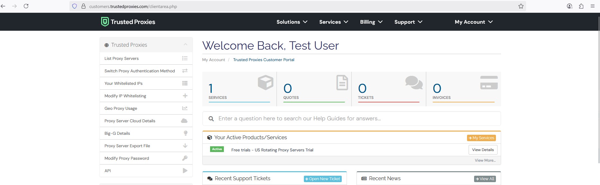Click View All in Recent News
The image size is (600, 185).
coord(485,179)
